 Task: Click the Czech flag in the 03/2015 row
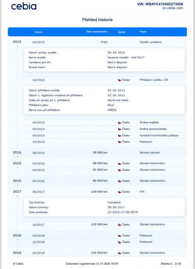point(119,163)
